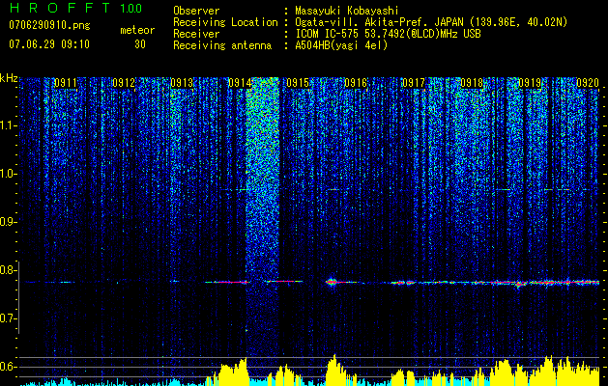
Task: Click the 0914 time marker
Action: pos(240,83)
